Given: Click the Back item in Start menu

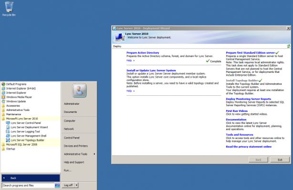Looking at the screenshot, I should (31, 178).
